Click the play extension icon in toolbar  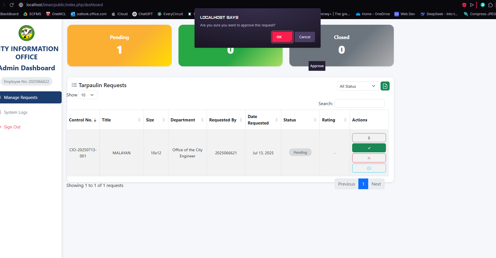(472, 5)
